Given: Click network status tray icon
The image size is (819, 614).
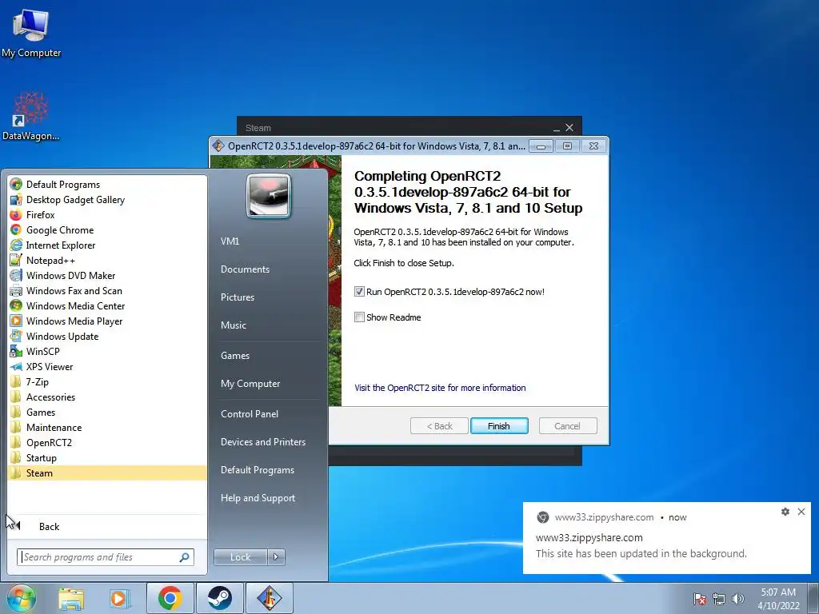Looking at the screenshot, I should coord(719,599).
